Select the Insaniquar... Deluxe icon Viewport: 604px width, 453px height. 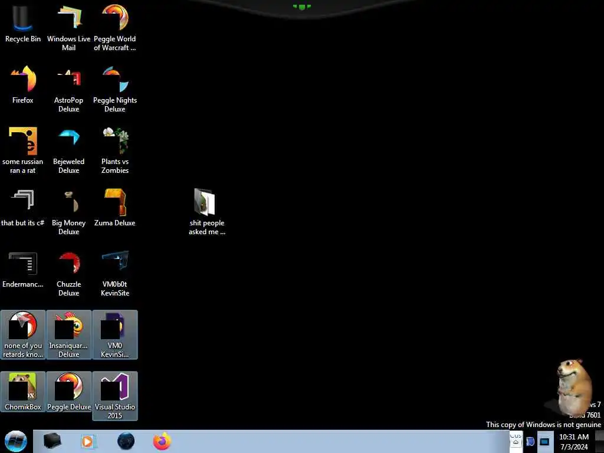click(x=68, y=334)
